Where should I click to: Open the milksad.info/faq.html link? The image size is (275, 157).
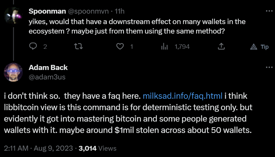(x=183, y=96)
